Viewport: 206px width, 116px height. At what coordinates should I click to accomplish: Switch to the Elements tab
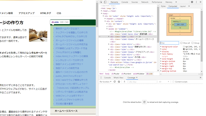(114, 2)
